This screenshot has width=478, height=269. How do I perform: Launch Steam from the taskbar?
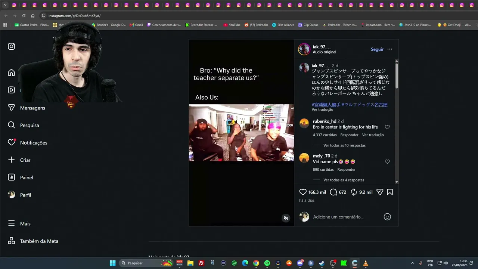click(322, 263)
